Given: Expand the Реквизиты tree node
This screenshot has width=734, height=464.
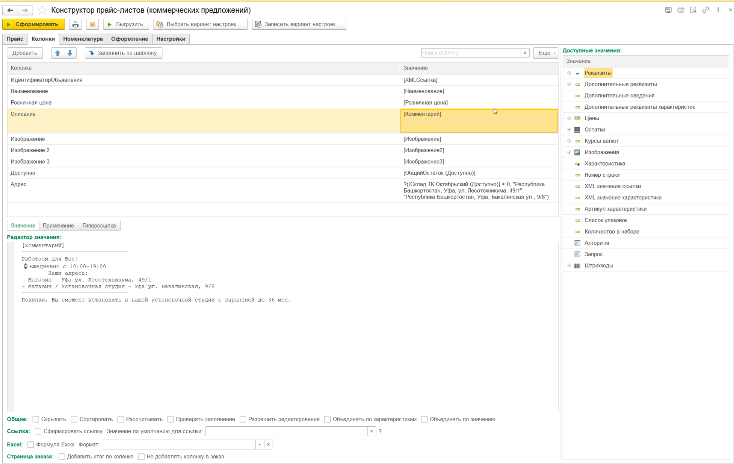Looking at the screenshot, I should click(x=569, y=73).
